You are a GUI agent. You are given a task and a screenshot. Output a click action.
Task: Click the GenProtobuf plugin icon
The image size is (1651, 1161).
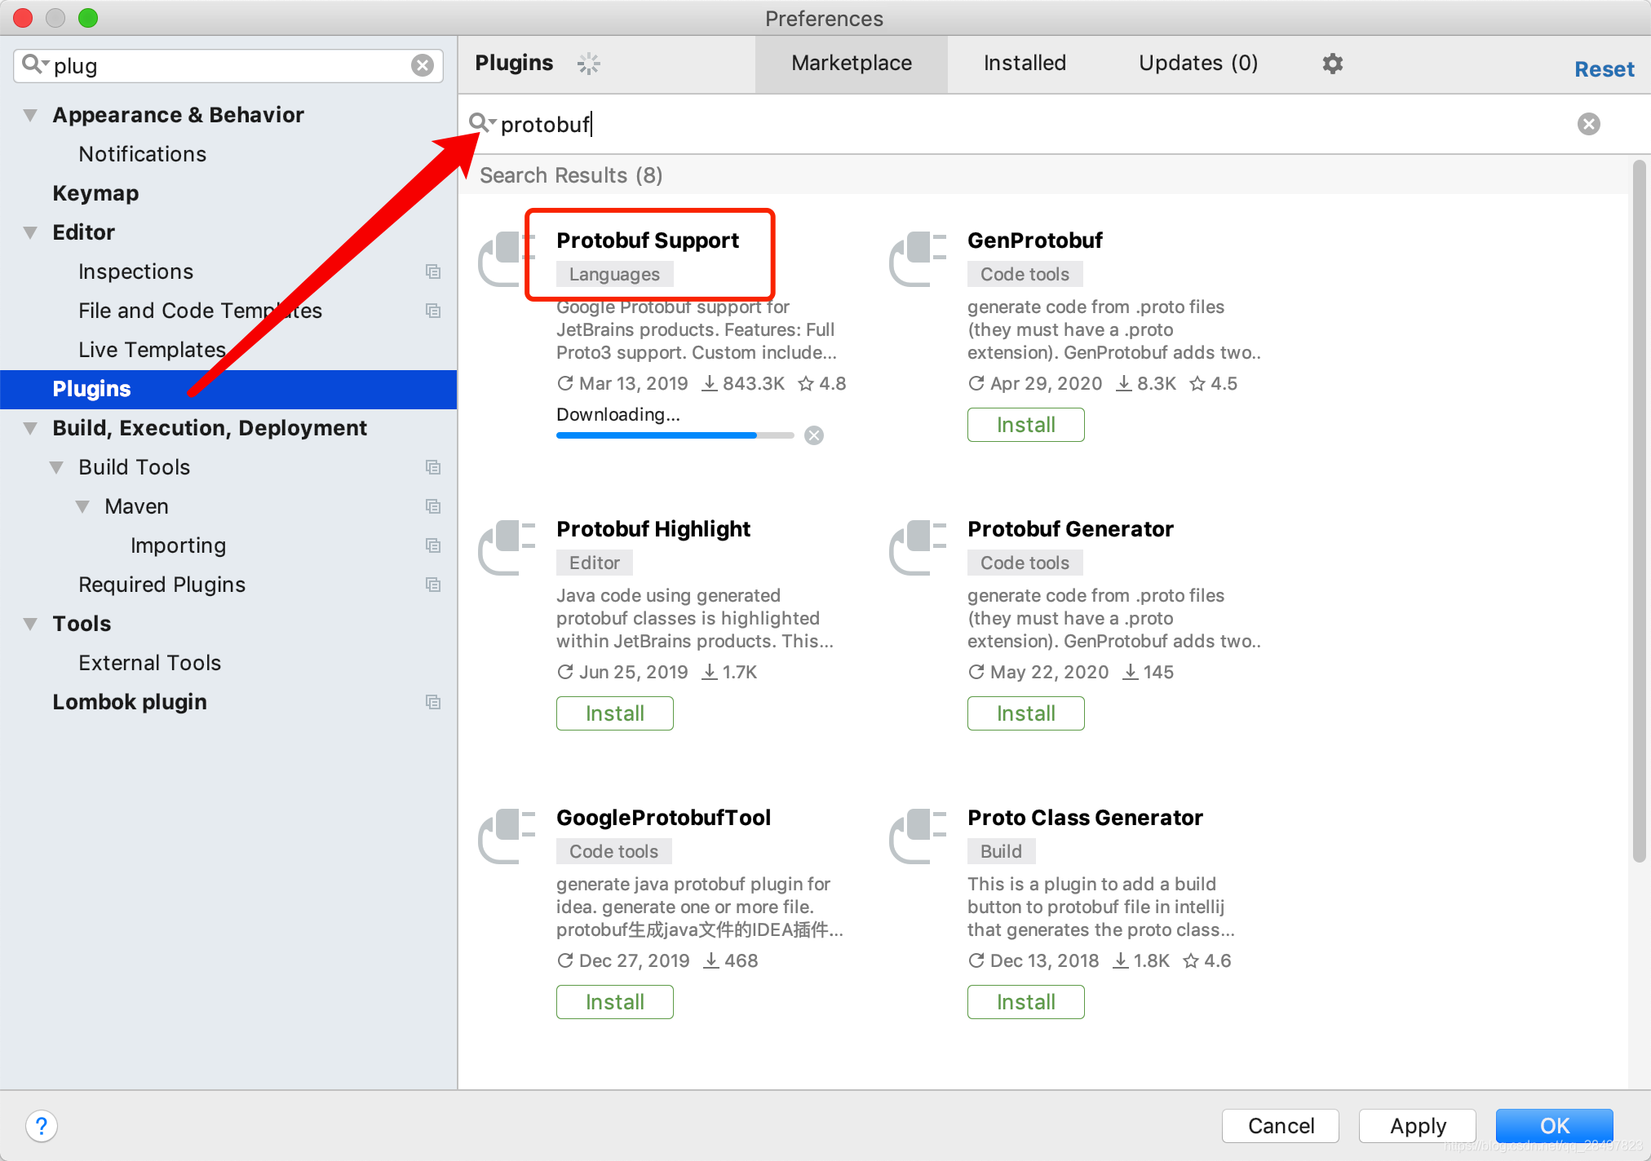point(918,259)
